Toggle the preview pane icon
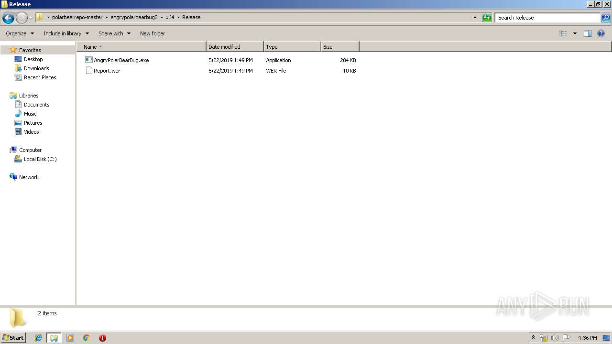Viewport: 612px width, 344px height. (588, 33)
